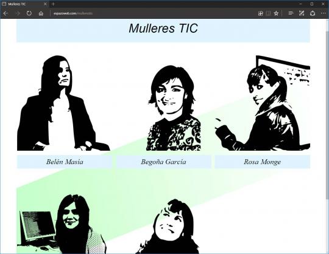Add this page to favorites

coord(276,13)
